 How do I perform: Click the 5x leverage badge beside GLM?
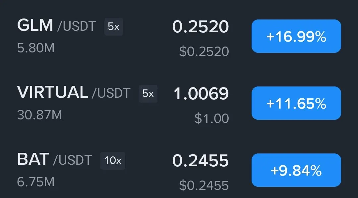(113, 27)
